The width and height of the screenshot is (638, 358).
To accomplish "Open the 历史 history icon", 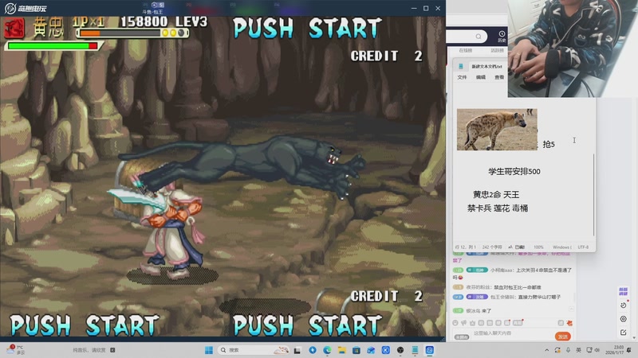I will tap(502, 37).
